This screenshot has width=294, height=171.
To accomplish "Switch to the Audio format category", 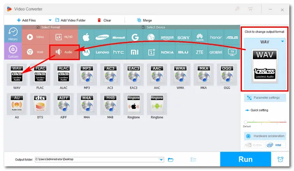I will click(64, 52).
